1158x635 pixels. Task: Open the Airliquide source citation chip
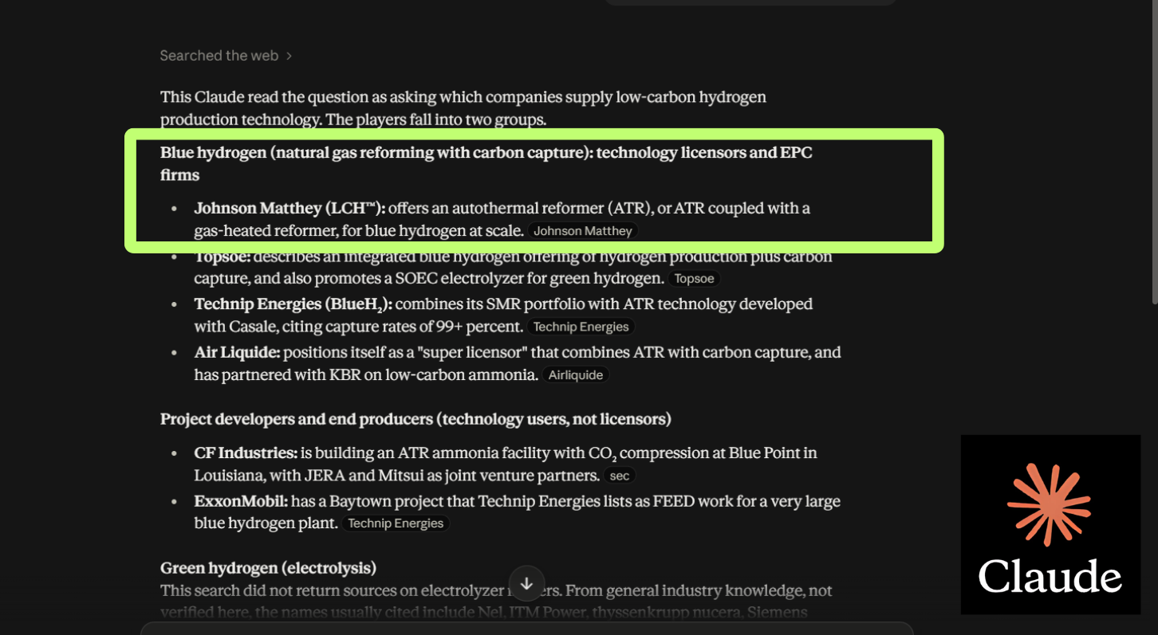(x=576, y=375)
